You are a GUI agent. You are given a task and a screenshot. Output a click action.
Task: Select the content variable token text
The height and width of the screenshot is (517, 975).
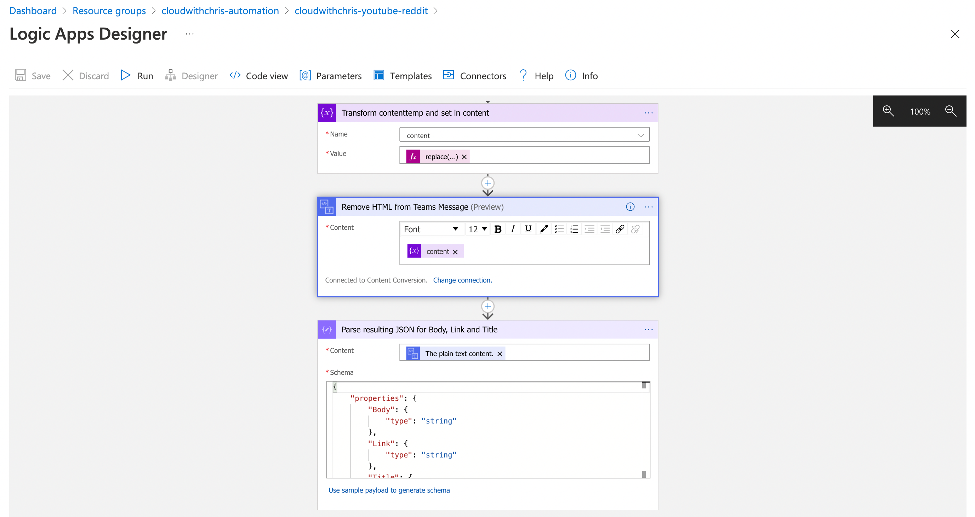click(438, 252)
